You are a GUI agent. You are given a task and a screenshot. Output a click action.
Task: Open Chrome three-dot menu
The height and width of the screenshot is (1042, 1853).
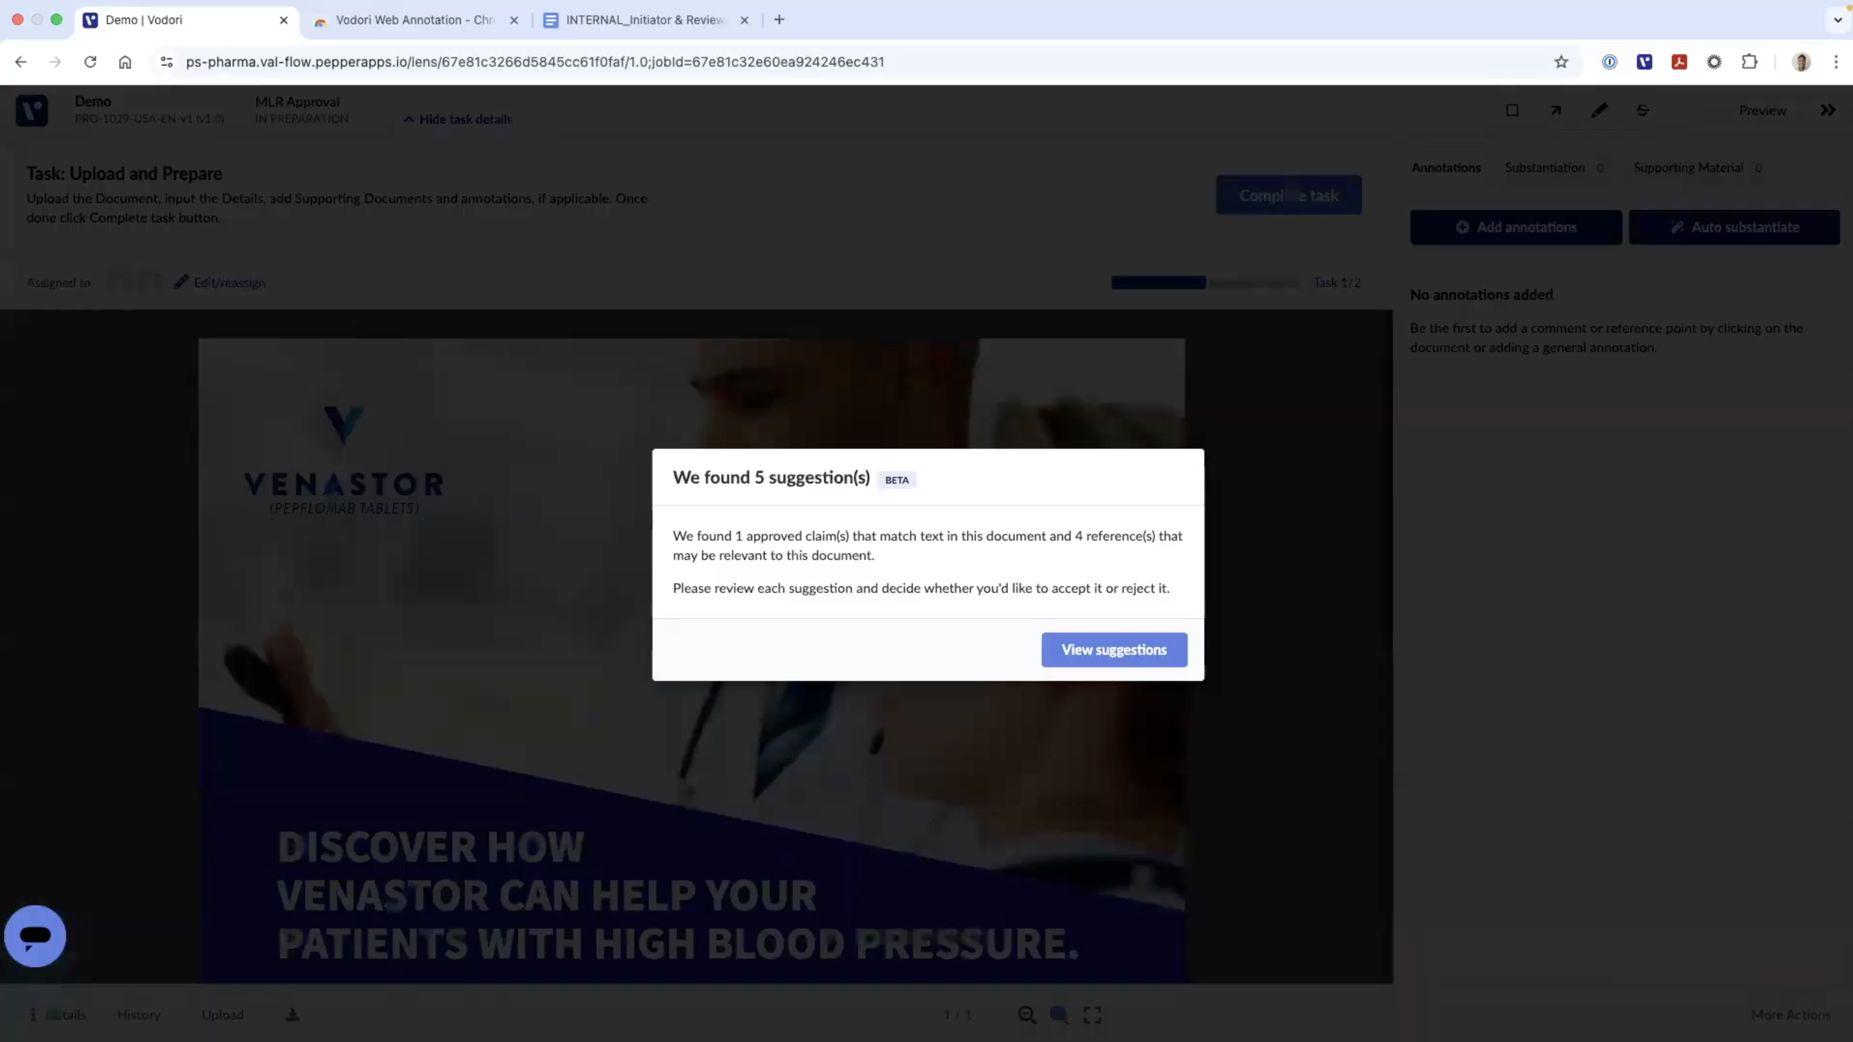point(1836,62)
